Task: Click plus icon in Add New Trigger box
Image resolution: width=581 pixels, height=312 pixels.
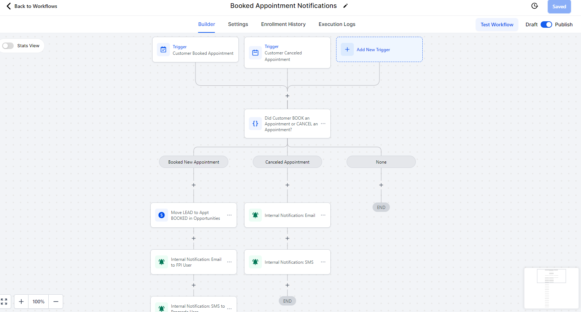Action: [x=347, y=49]
